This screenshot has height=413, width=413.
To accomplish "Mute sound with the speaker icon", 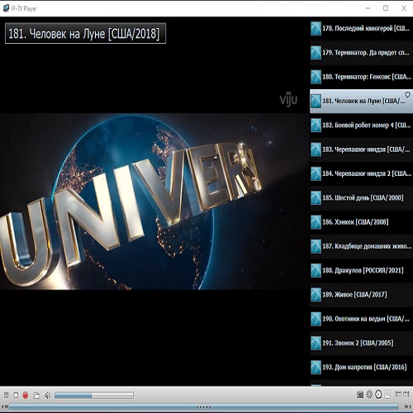I will pos(48,396).
